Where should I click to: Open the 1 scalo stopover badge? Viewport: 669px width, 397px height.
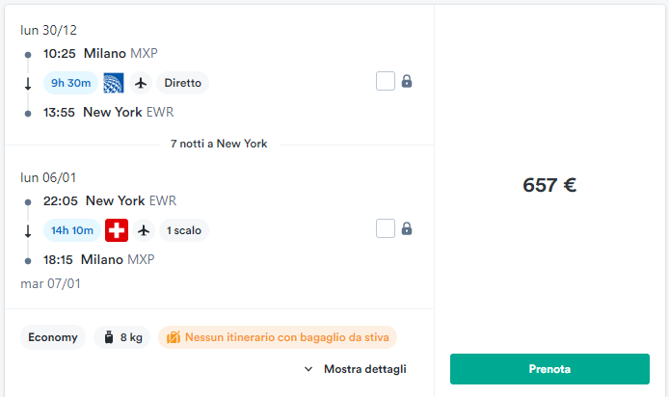click(184, 230)
